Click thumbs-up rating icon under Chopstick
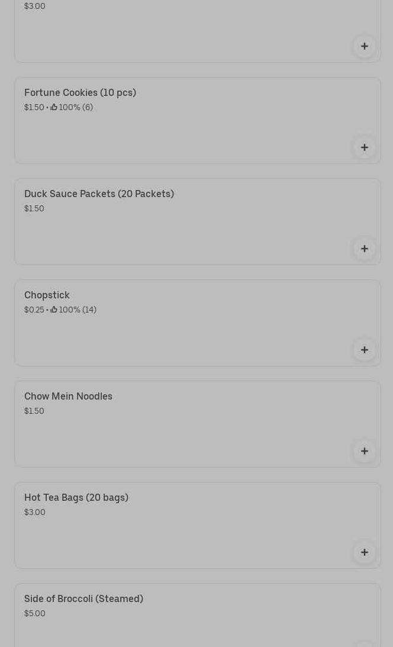The width and height of the screenshot is (393, 647). [54, 310]
